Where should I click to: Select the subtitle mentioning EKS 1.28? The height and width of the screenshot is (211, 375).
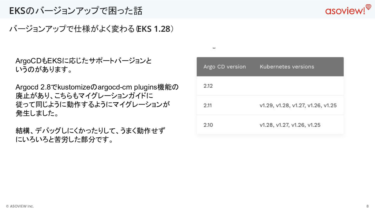click(91, 29)
